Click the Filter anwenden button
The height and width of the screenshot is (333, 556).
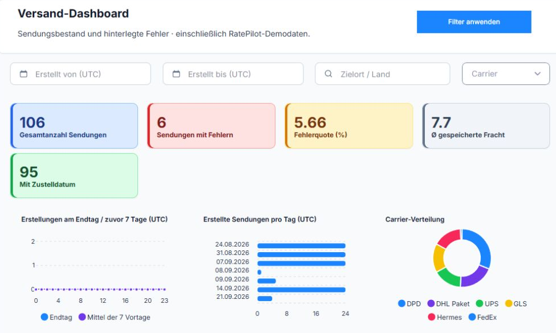[474, 22]
